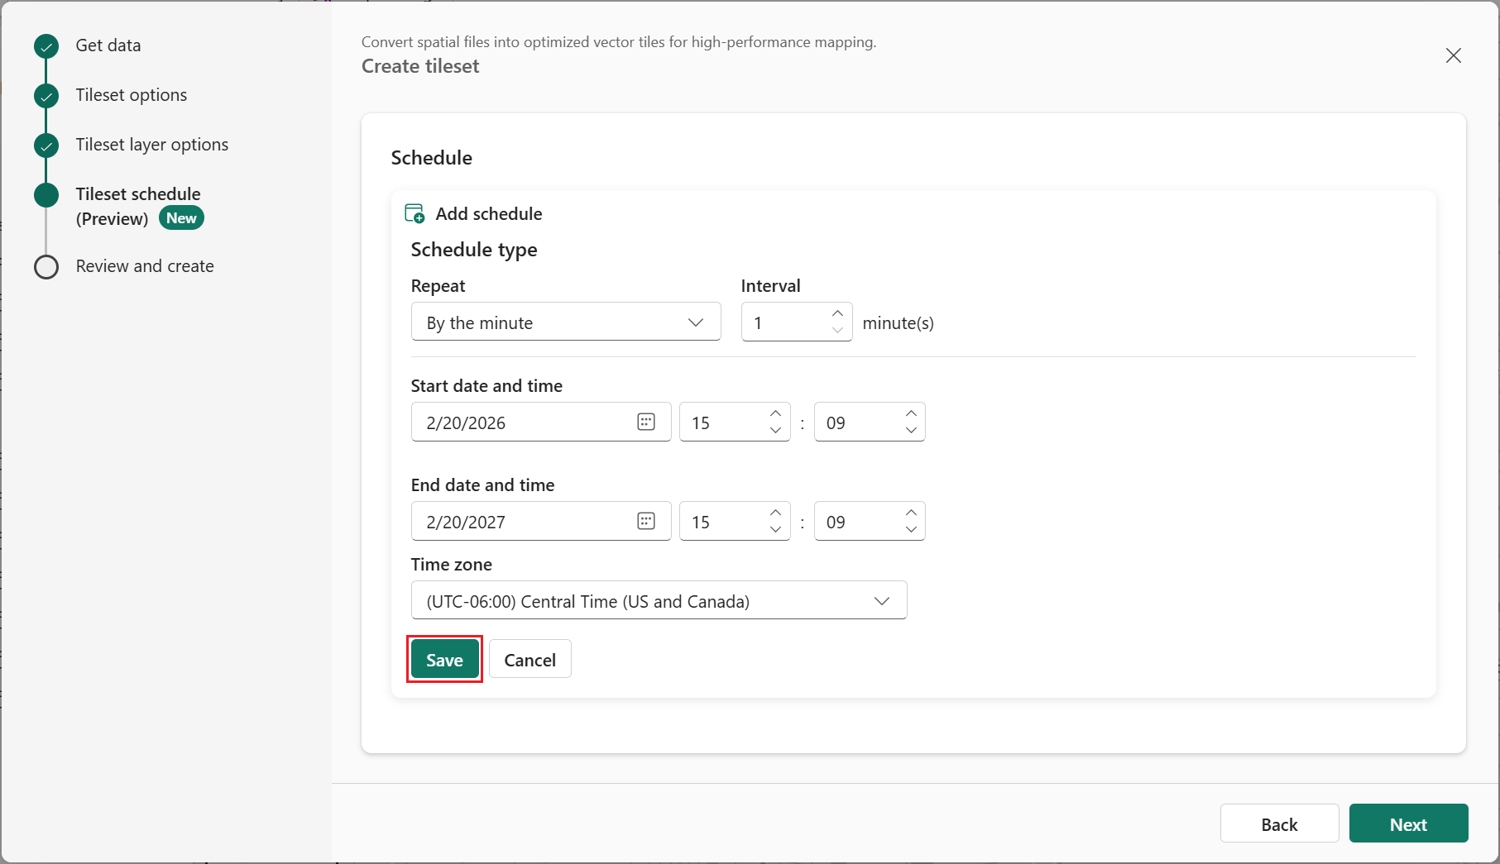Go to the Get data step
The image size is (1500, 864).
108,45
